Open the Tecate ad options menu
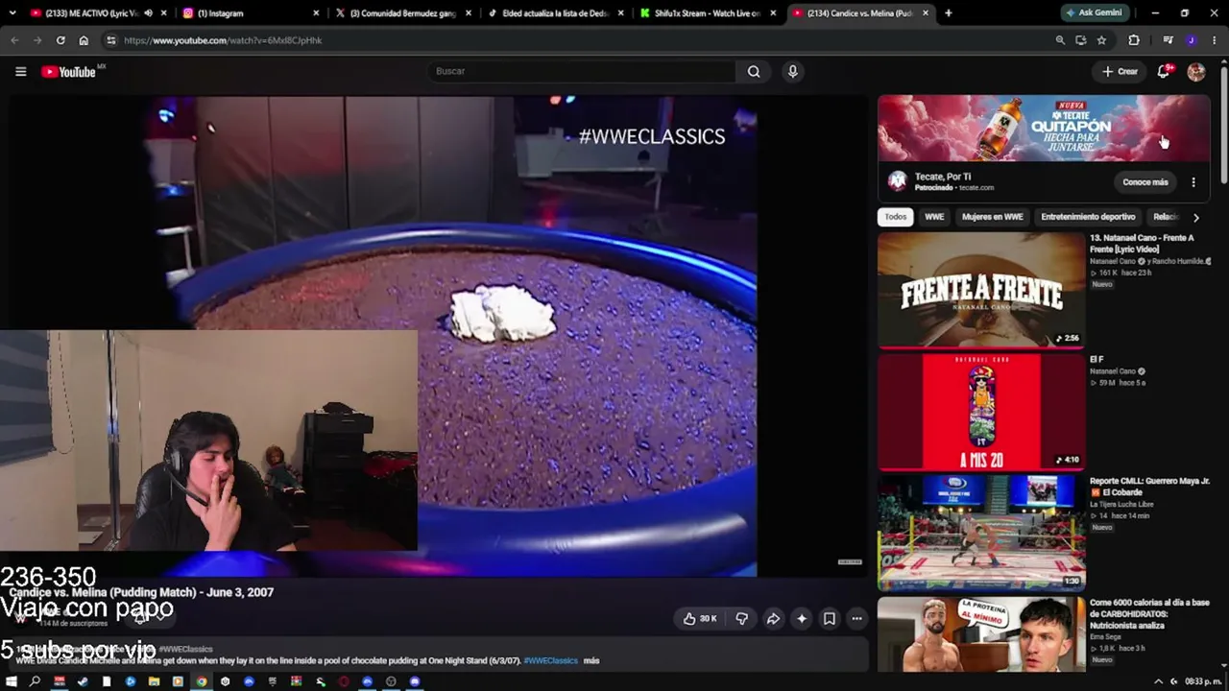This screenshot has width=1229, height=691. tap(1193, 182)
